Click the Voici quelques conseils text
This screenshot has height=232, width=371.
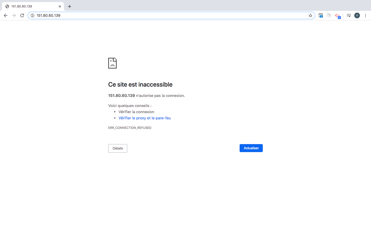coord(130,106)
